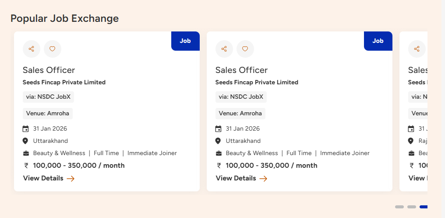
Task: Click the Job badge on first card
Action: pos(185,41)
